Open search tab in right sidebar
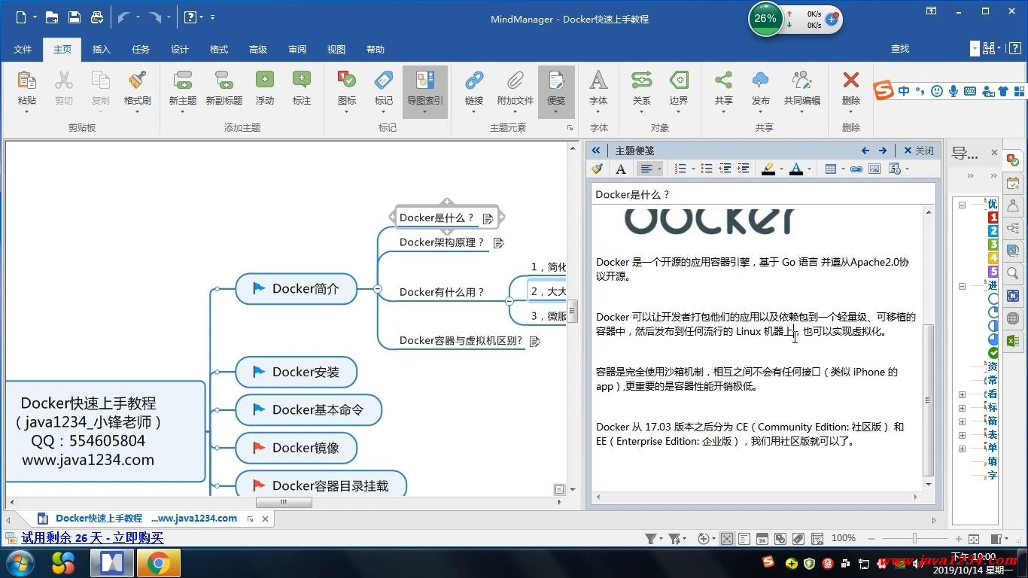Viewport: 1028px width, 578px height. click(1013, 273)
